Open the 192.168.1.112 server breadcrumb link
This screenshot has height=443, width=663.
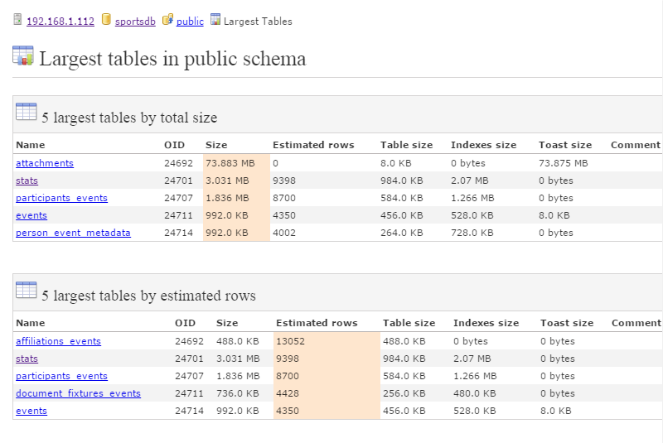pyautogui.click(x=60, y=22)
